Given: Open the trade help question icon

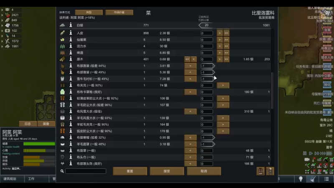Looking at the screenshot, I should click(x=270, y=171).
